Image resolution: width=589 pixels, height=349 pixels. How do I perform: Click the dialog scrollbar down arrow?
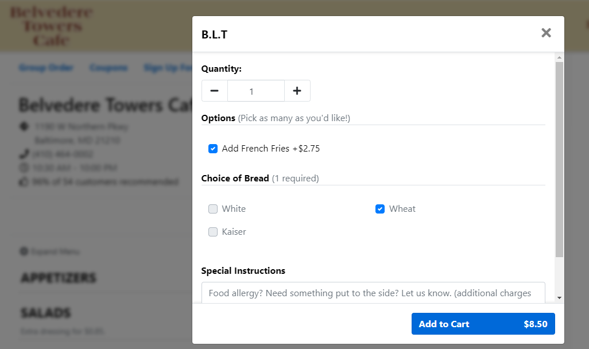tap(559, 298)
